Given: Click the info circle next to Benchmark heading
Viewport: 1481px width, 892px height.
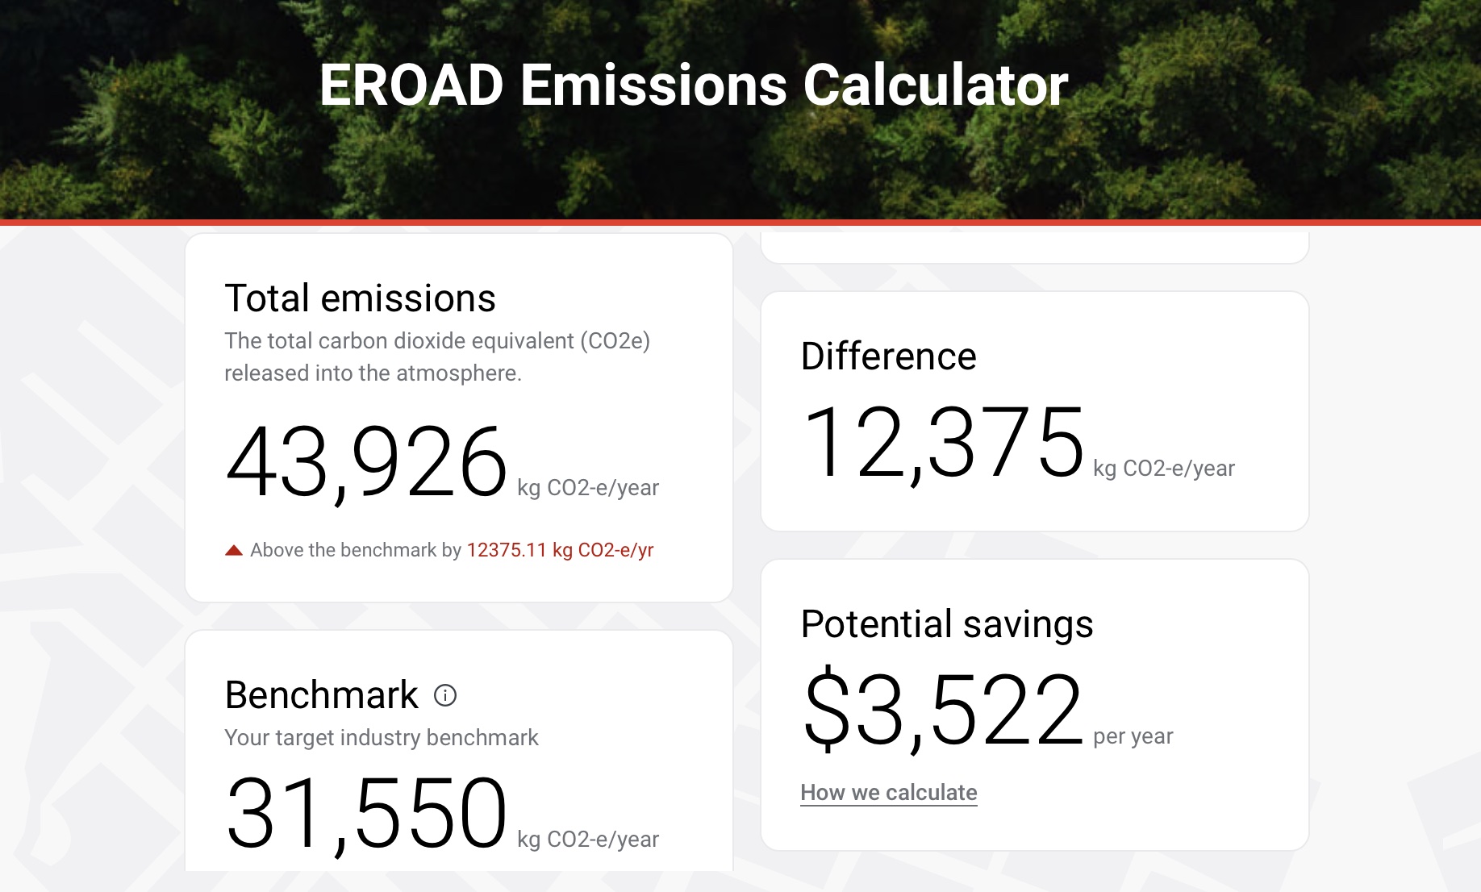Looking at the screenshot, I should pyautogui.click(x=446, y=694).
